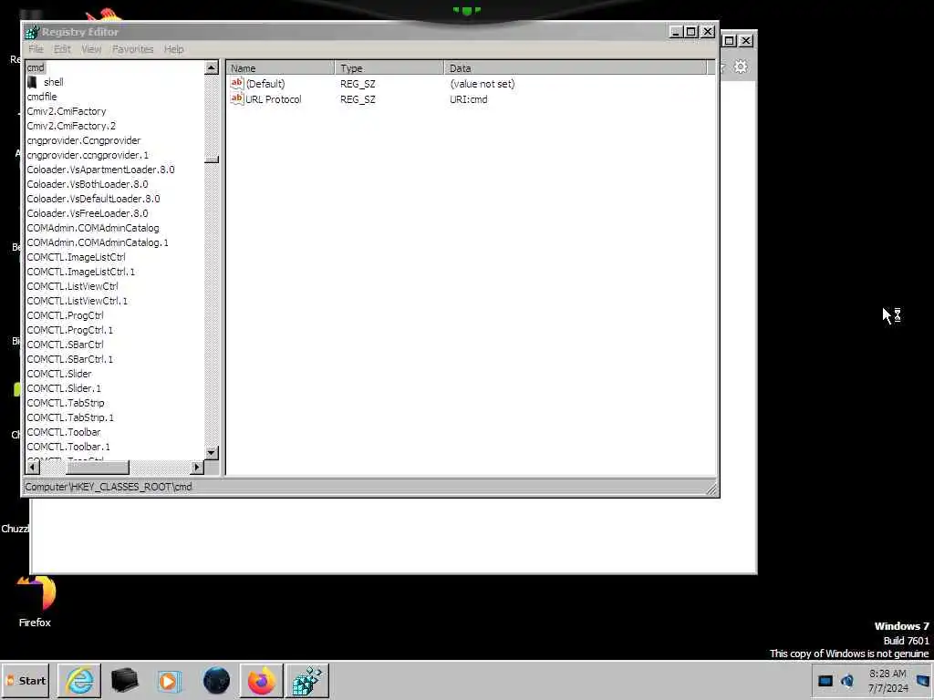Screen dimensions: 934x700
Task: Open the Help menu in Registry Editor
Action: click(174, 49)
